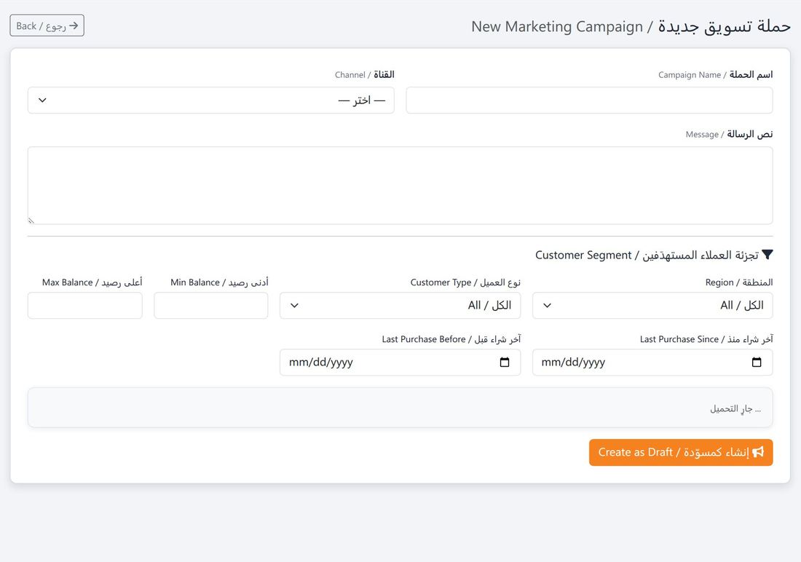
Task: Click the filter icon beside Customer Segment
Action: (x=768, y=255)
